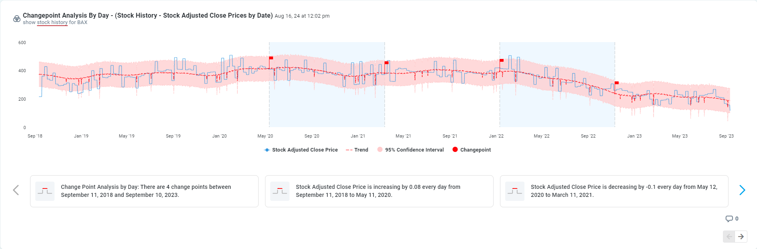
Task: Open the underlined 'stock history' link
Action: click(x=52, y=22)
